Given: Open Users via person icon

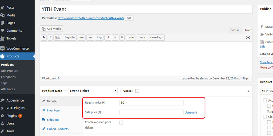Looking at the screenshot, I should click(3, 123).
